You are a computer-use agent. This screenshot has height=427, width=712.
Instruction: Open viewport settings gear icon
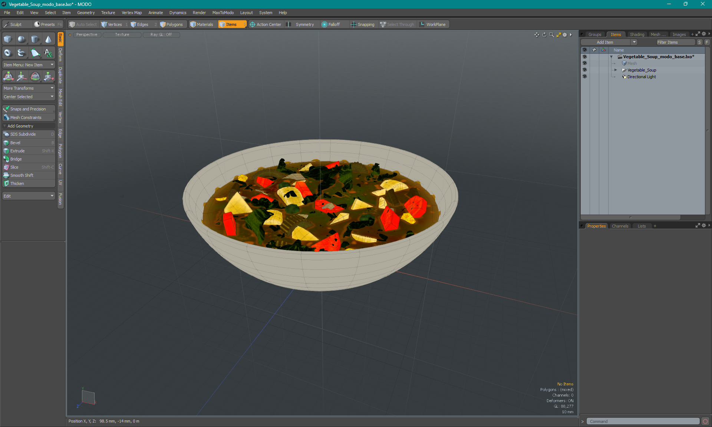point(565,35)
